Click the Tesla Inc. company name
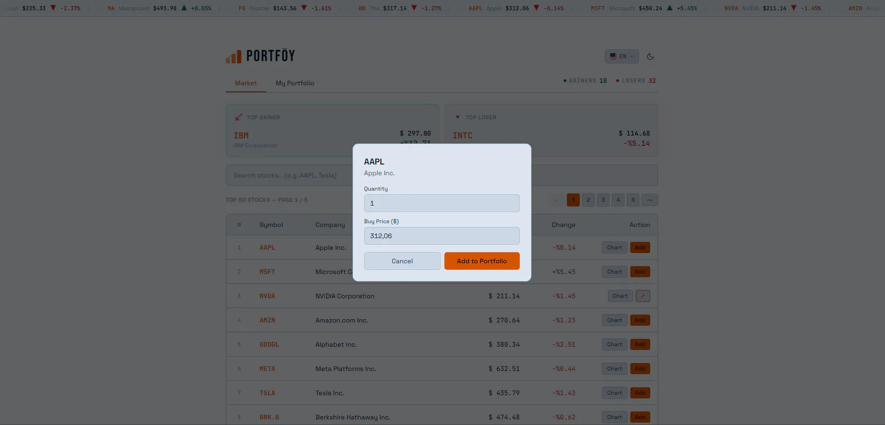 pos(330,393)
